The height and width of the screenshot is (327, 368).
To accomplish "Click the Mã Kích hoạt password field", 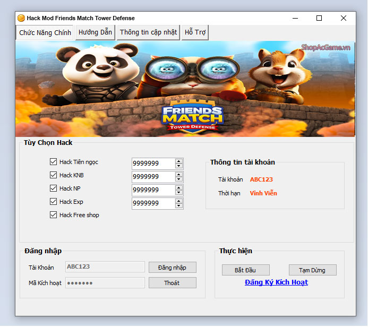I will 105,283.
